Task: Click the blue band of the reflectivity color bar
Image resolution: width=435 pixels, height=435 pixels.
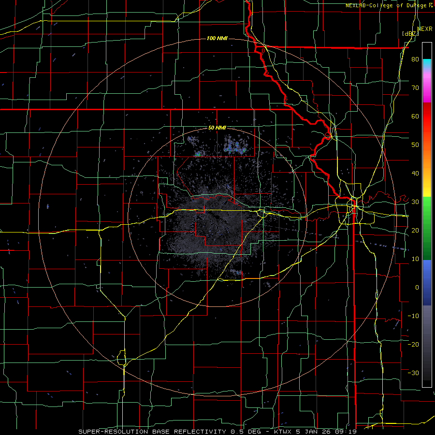Action: click(x=427, y=282)
